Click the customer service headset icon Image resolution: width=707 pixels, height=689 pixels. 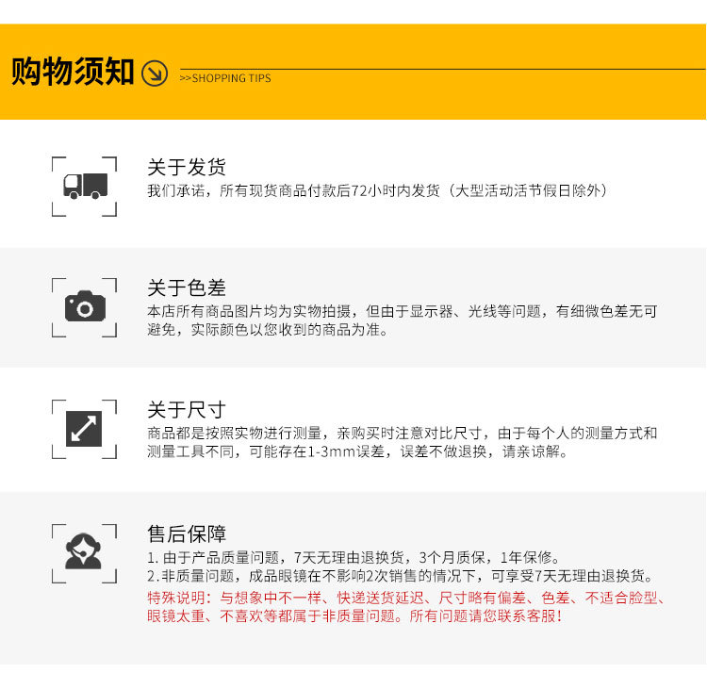[83, 551]
